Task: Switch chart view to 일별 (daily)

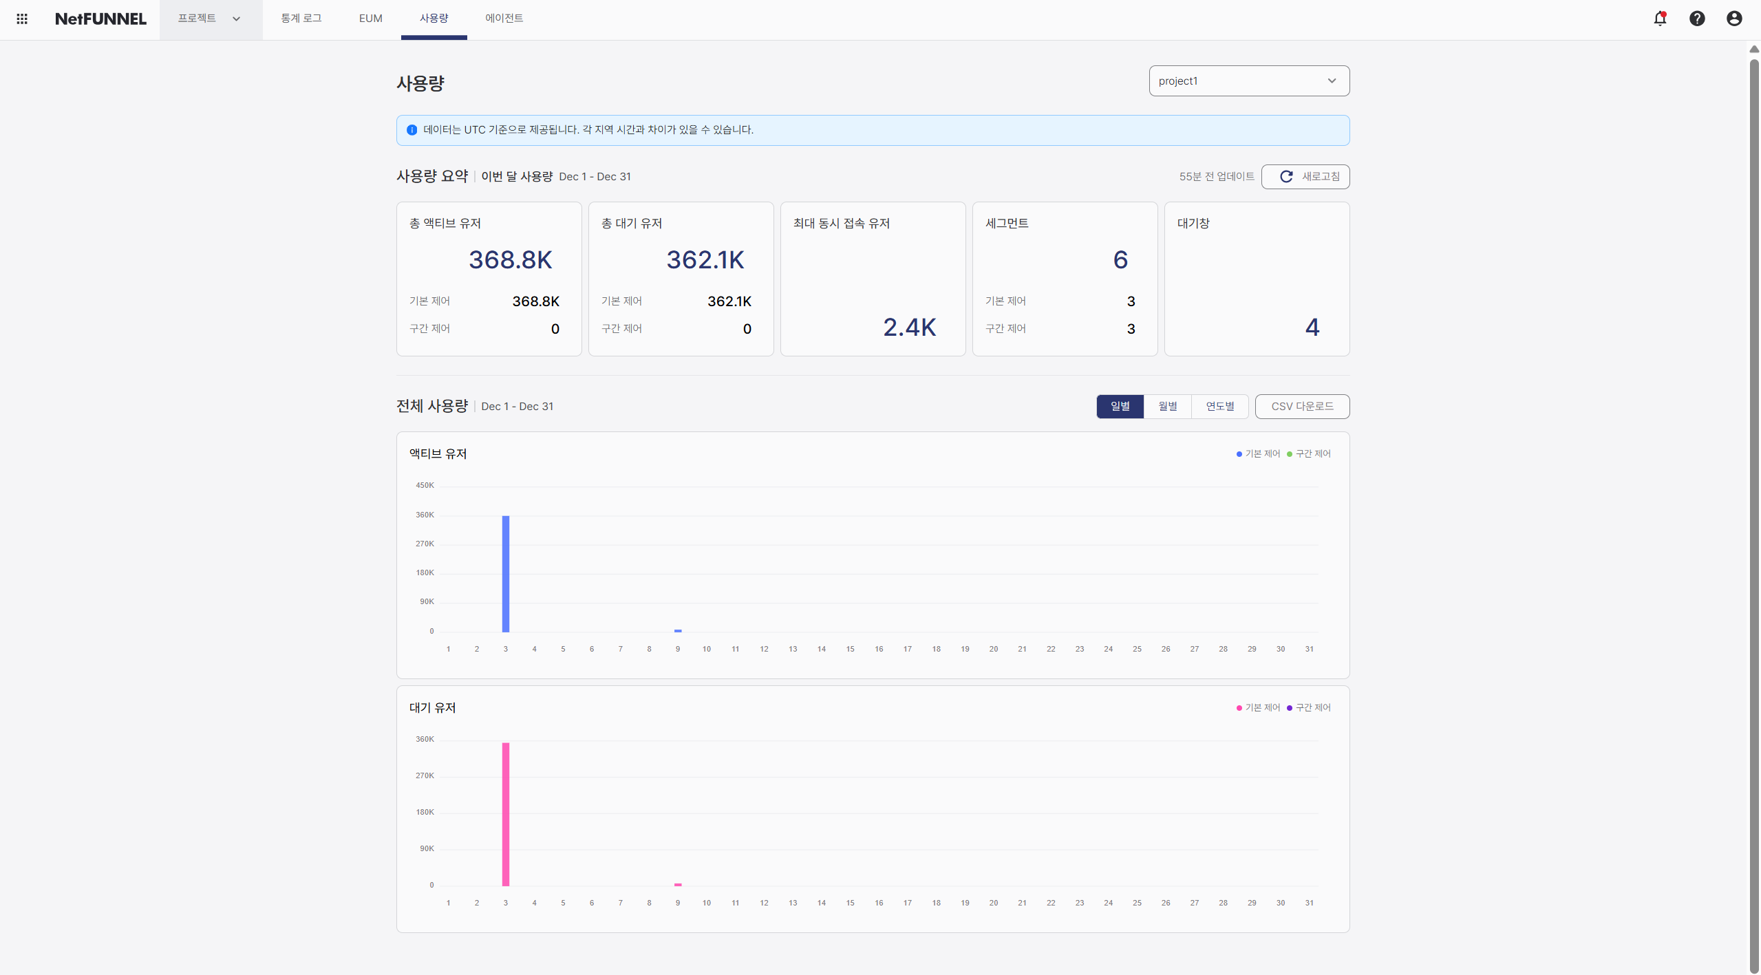Action: click(1120, 407)
